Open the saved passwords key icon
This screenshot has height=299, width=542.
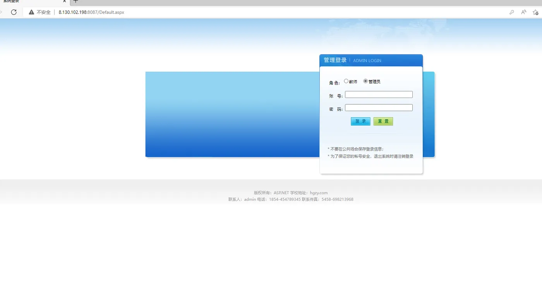tap(512, 12)
